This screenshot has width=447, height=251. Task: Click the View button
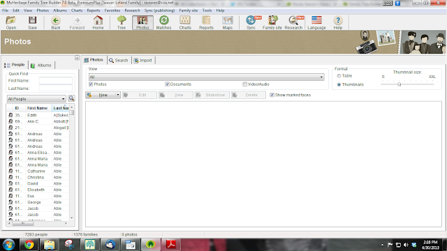point(175,95)
